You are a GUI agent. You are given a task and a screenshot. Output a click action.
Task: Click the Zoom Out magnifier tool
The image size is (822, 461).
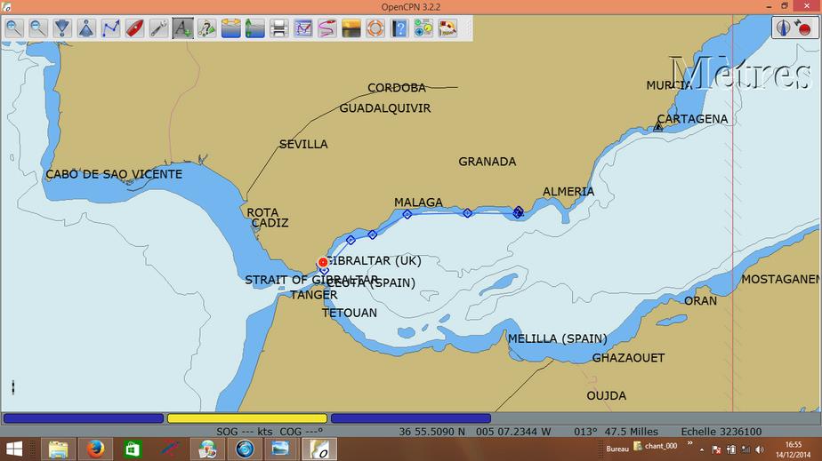point(38,28)
